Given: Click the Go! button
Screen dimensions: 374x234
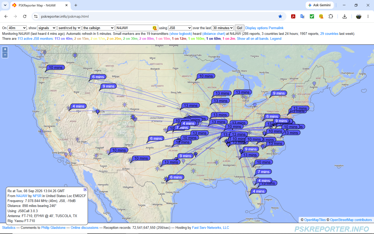Looking at the screenshot, I should [x=239, y=28].
